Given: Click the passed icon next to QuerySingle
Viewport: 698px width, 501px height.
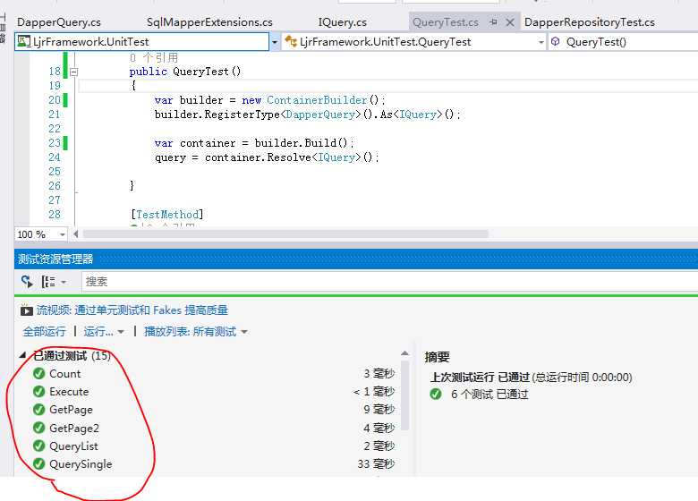Looking at the screenshot, I should (x=39, y=464).
